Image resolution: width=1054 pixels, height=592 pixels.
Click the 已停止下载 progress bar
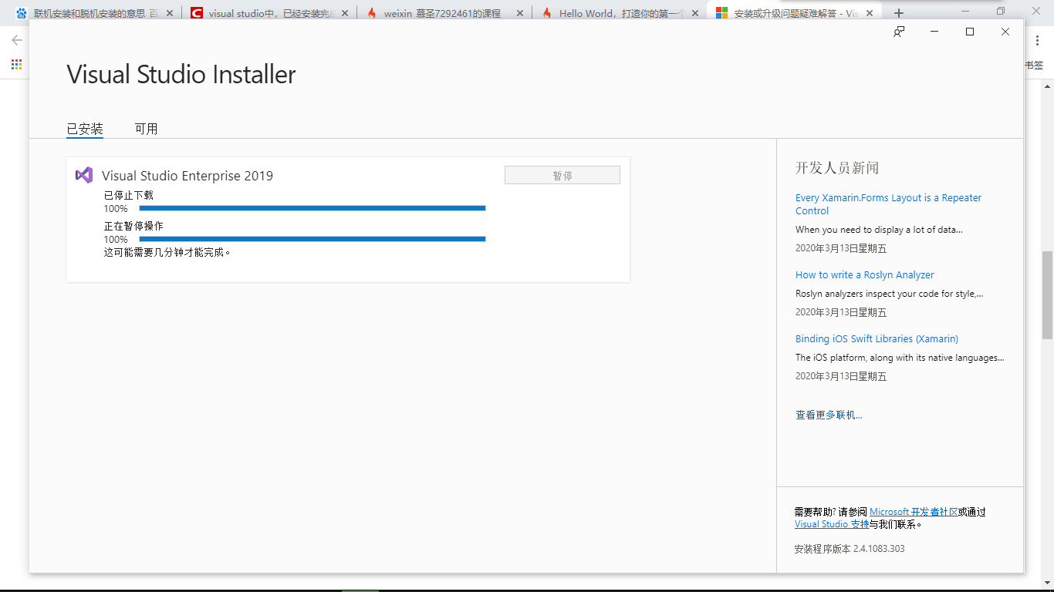click(312, 208)
